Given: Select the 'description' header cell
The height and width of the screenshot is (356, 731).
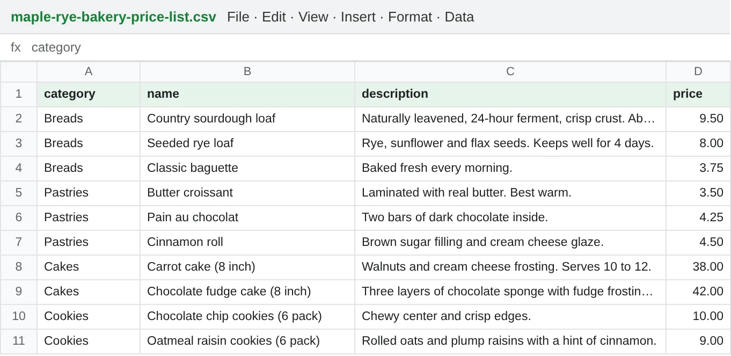Looking at the screenshot, I should click(x=510, y=94).
